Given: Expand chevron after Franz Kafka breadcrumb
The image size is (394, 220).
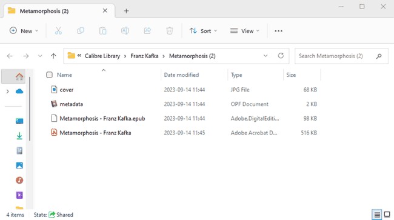Looking at the screenshot, I should 164,56.
